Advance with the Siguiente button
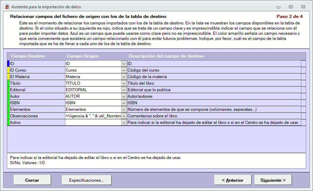313x191 pixels. click(273, 180)
